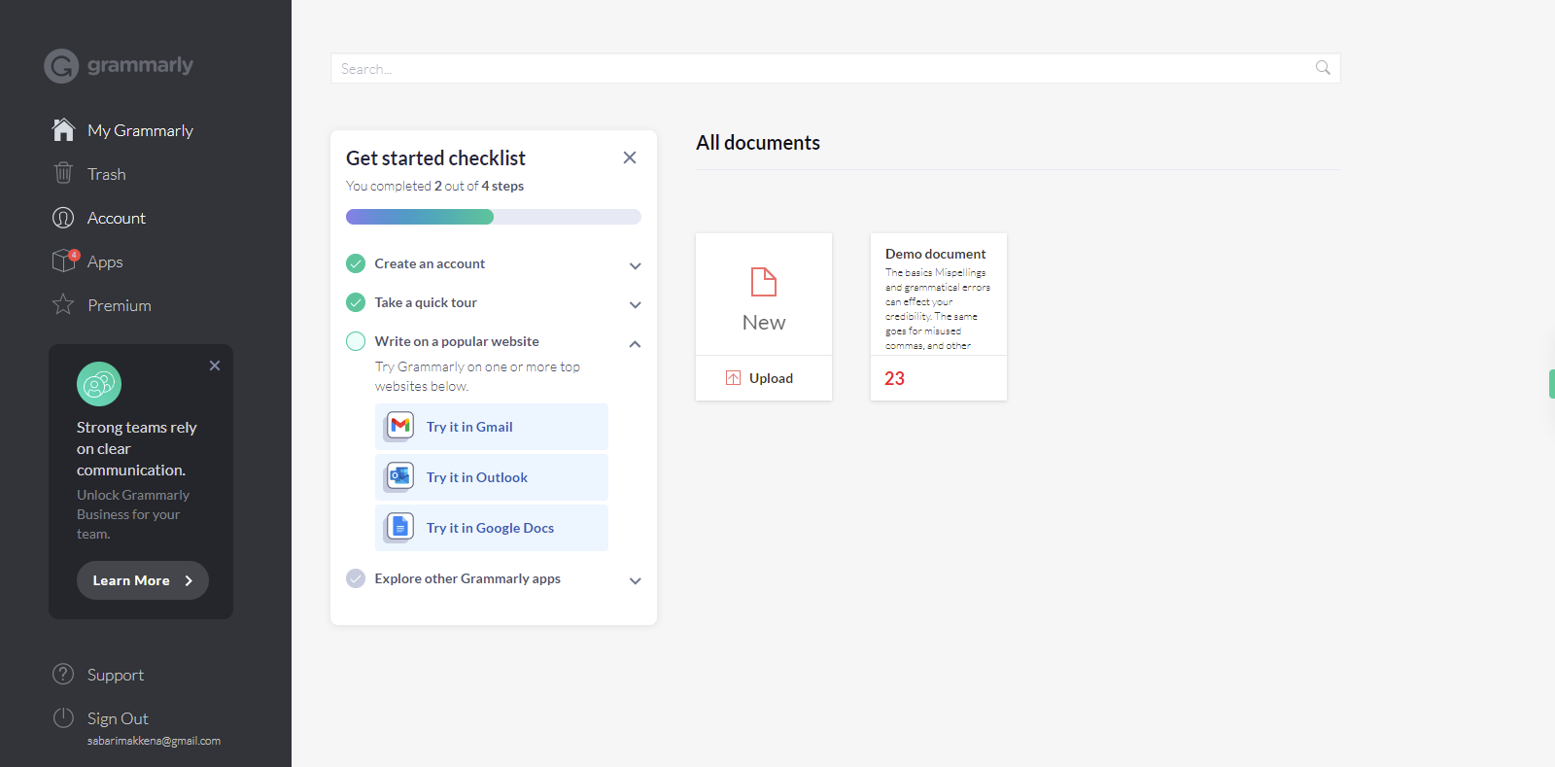Image resolution: width=1555 pixels, height=767 pixels.
Task: Expand the Create an account step
Action: pos(635,265)
